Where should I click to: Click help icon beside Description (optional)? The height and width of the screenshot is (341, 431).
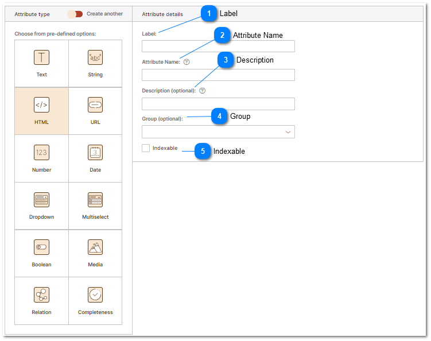point(202,91)
